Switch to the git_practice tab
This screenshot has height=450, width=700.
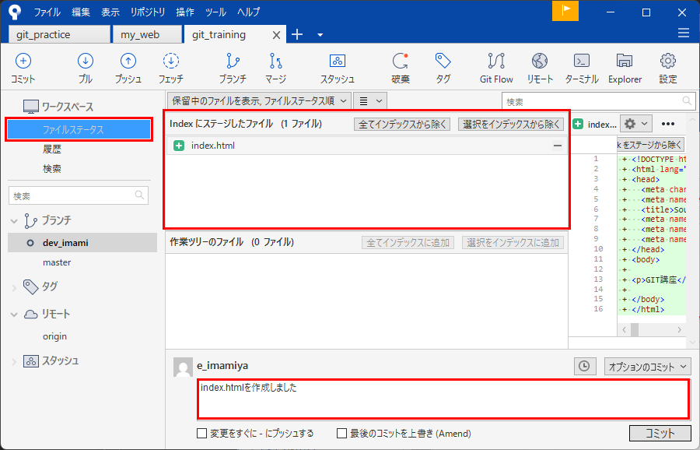tap(59, 35)
